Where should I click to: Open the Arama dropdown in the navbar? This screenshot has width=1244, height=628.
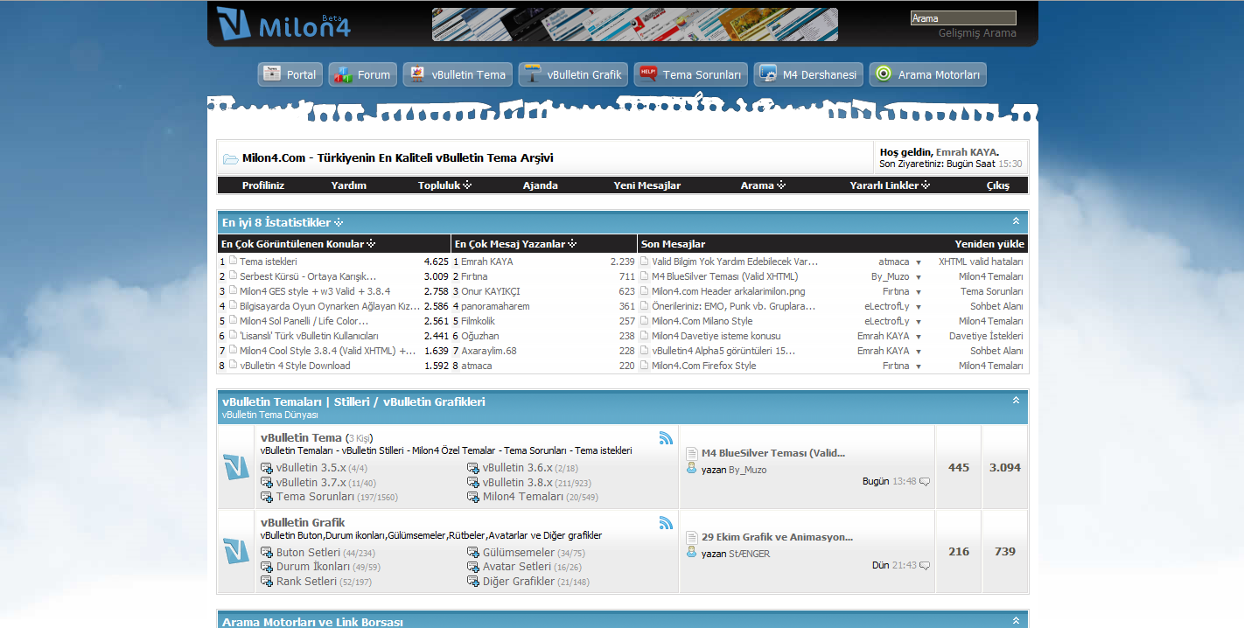(763, 185)
